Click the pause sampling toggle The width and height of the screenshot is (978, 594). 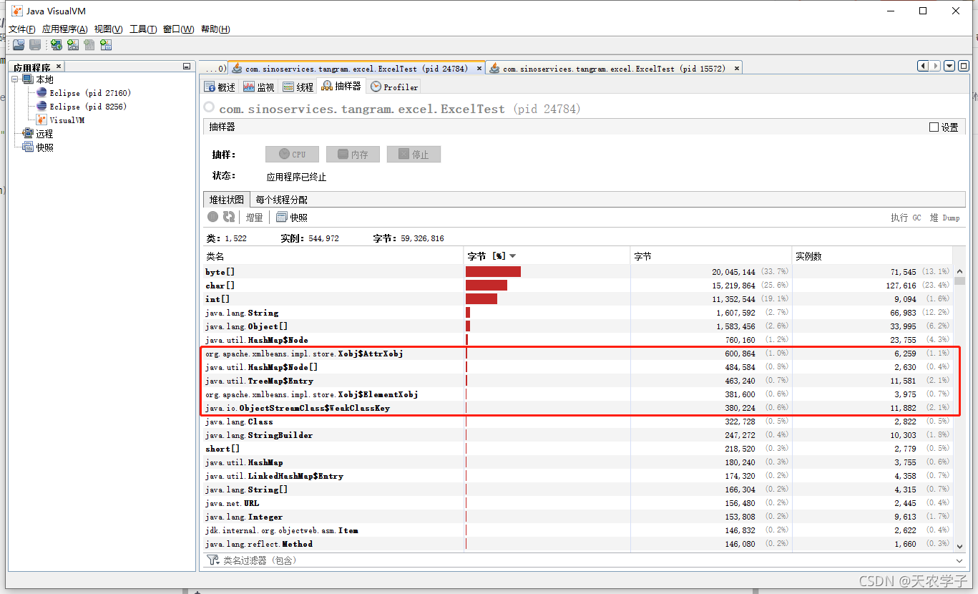coord(211,217)
